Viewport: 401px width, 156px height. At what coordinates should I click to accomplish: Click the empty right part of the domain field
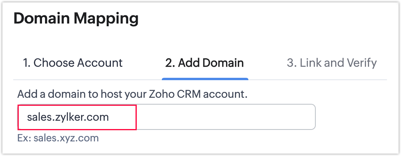226,117
